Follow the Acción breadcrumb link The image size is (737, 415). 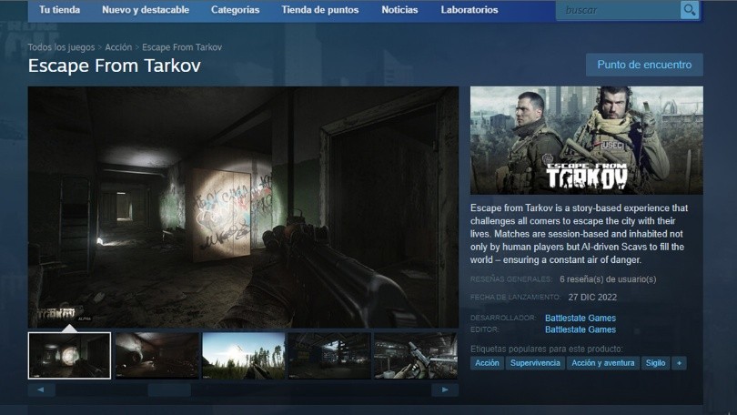[x=118, y=47]
